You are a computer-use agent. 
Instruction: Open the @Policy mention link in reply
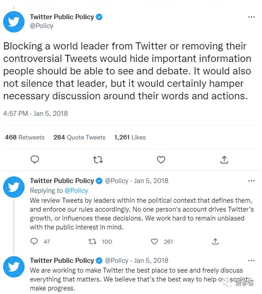[x=76, y=191]
